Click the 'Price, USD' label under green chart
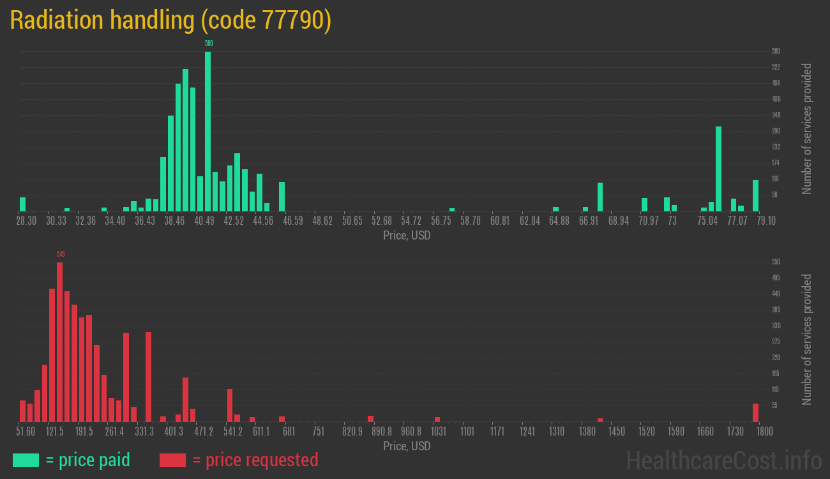Image resolution: width=830 pixels, height=479 pixels. click(x=407, y=235)
